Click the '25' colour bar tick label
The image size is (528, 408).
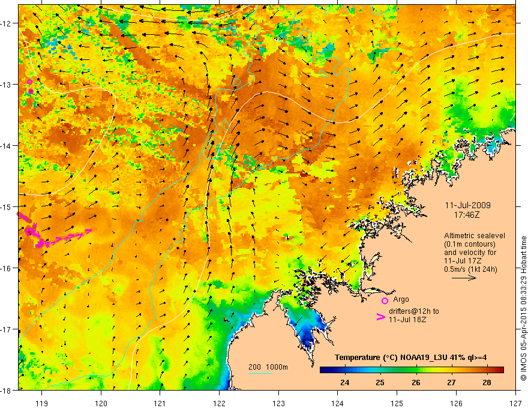(380, 382)
